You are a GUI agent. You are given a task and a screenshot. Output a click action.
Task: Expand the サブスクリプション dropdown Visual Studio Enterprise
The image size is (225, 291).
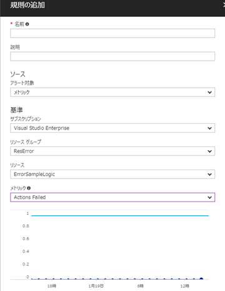pyautogui.click(x=112, y=128)
